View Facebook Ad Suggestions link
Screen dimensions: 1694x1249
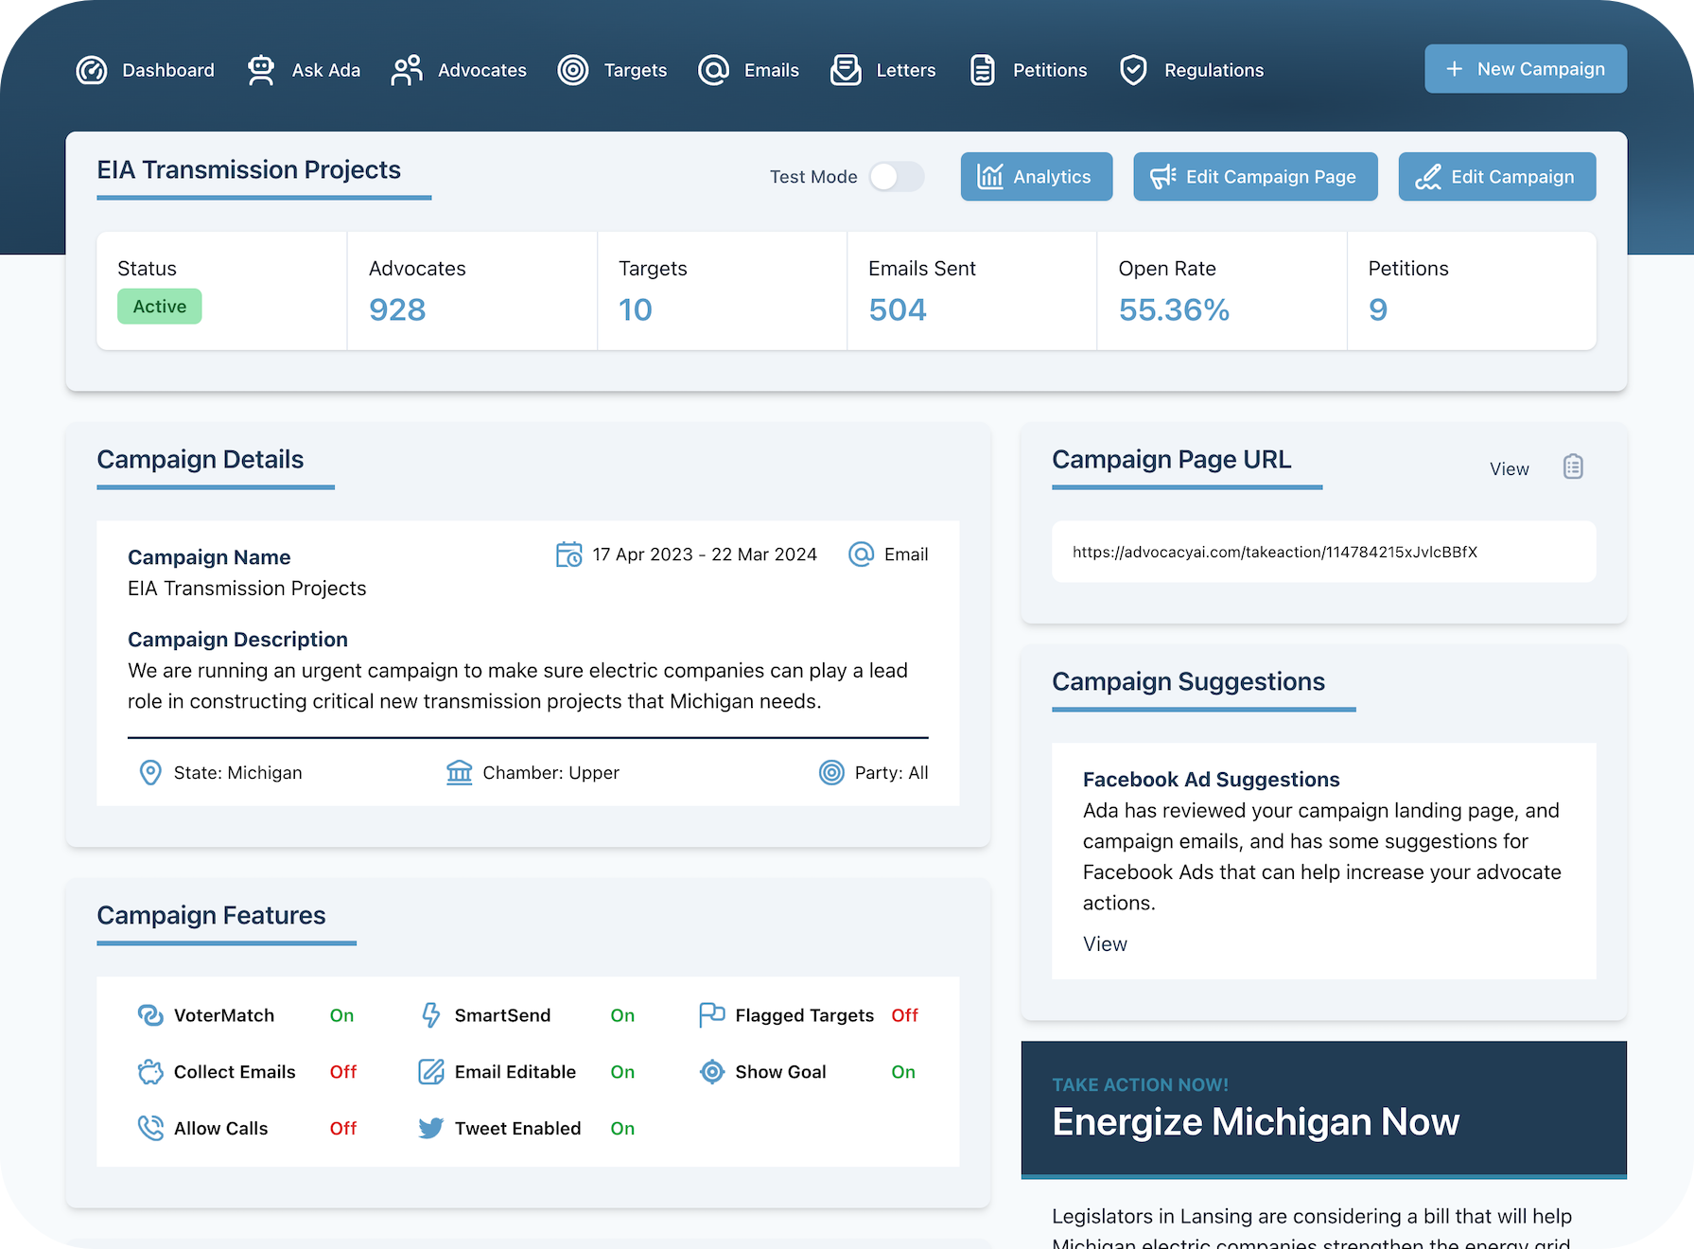click(1105, 944)
